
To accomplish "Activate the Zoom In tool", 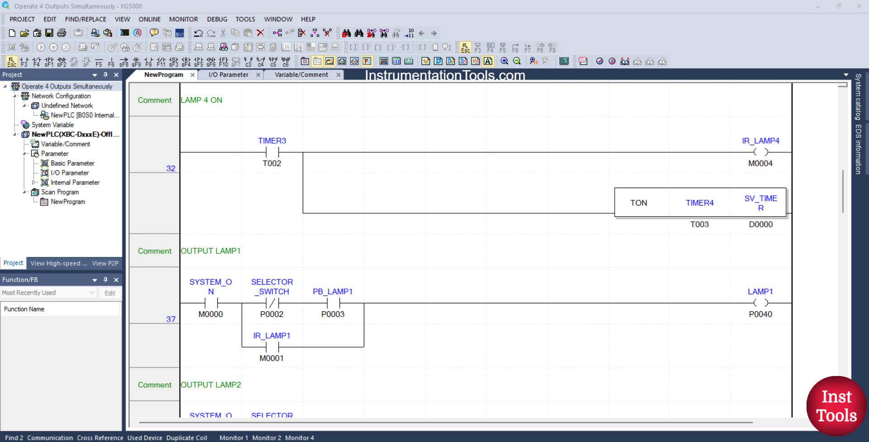I will click(x=504, y=61).
